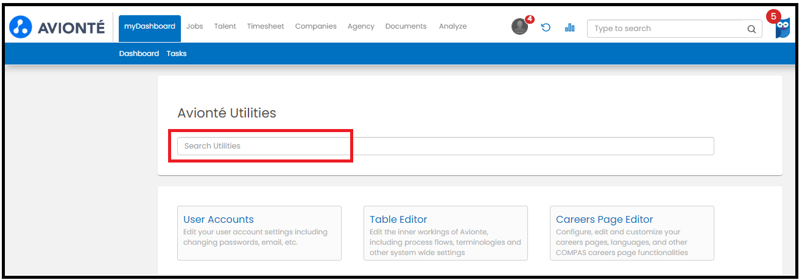
Task: Open the bar chart analytics icon
Action: [x=570, y=27]
